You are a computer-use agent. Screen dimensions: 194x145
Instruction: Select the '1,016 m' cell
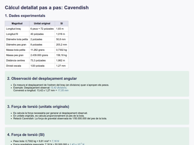(62, 34)
